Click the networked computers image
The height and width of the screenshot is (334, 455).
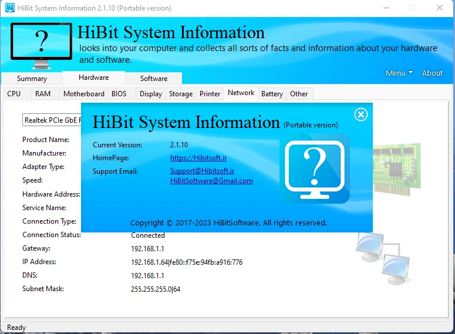tap(383, 258)
